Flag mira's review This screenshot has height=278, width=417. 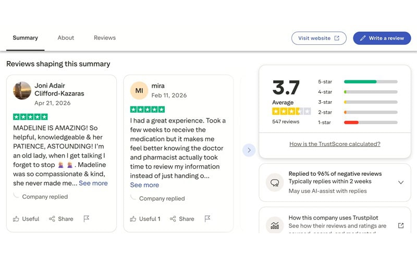(207, 219)
